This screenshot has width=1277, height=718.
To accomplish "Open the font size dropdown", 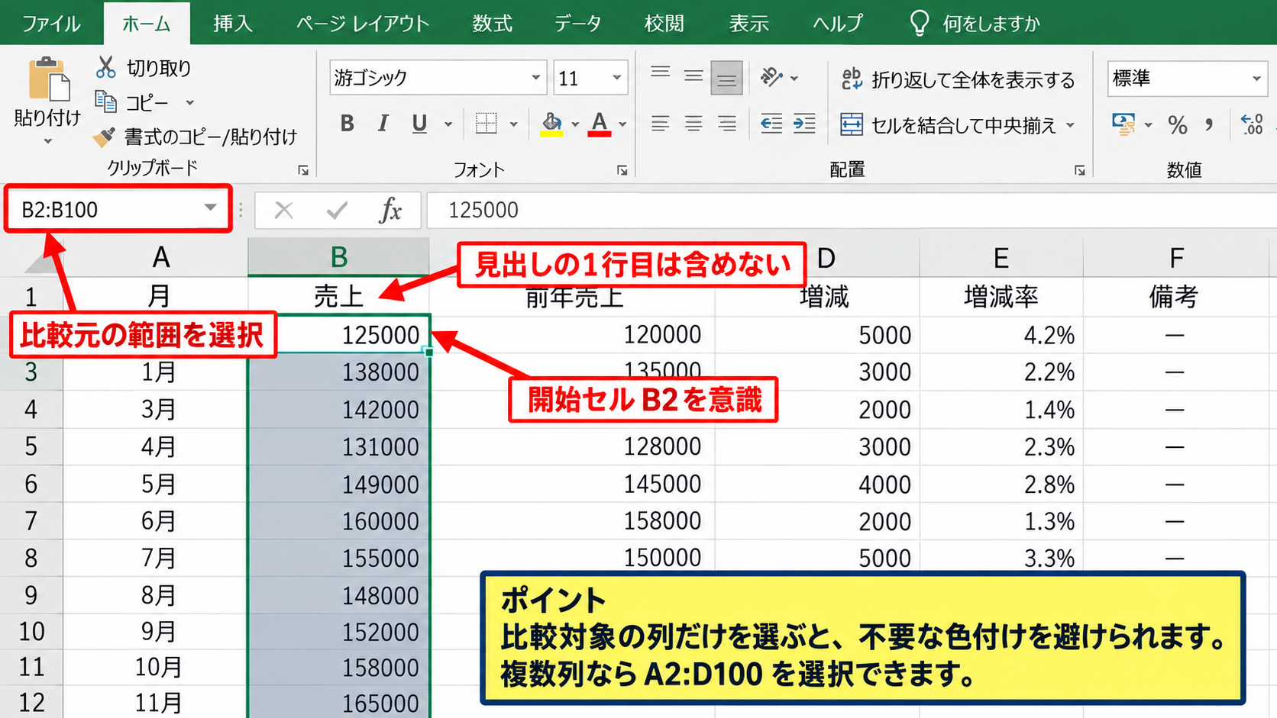I will coord(616,78).
